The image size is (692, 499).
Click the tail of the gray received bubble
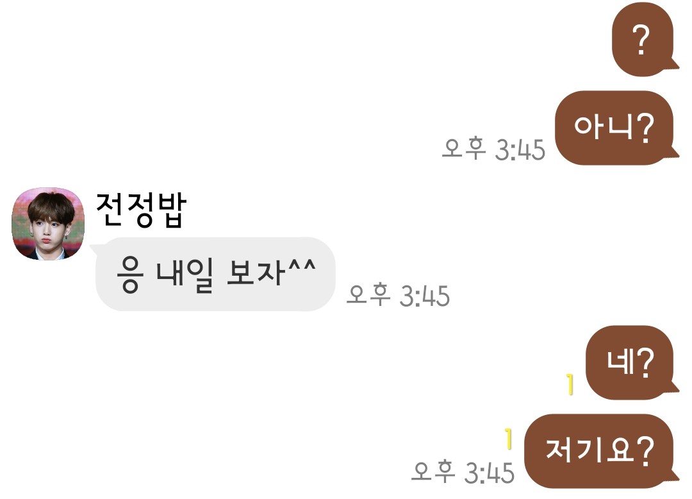click(94, 249)
